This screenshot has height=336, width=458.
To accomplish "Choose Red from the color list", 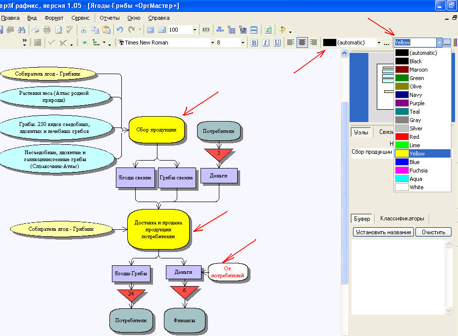I will (422, 137).
